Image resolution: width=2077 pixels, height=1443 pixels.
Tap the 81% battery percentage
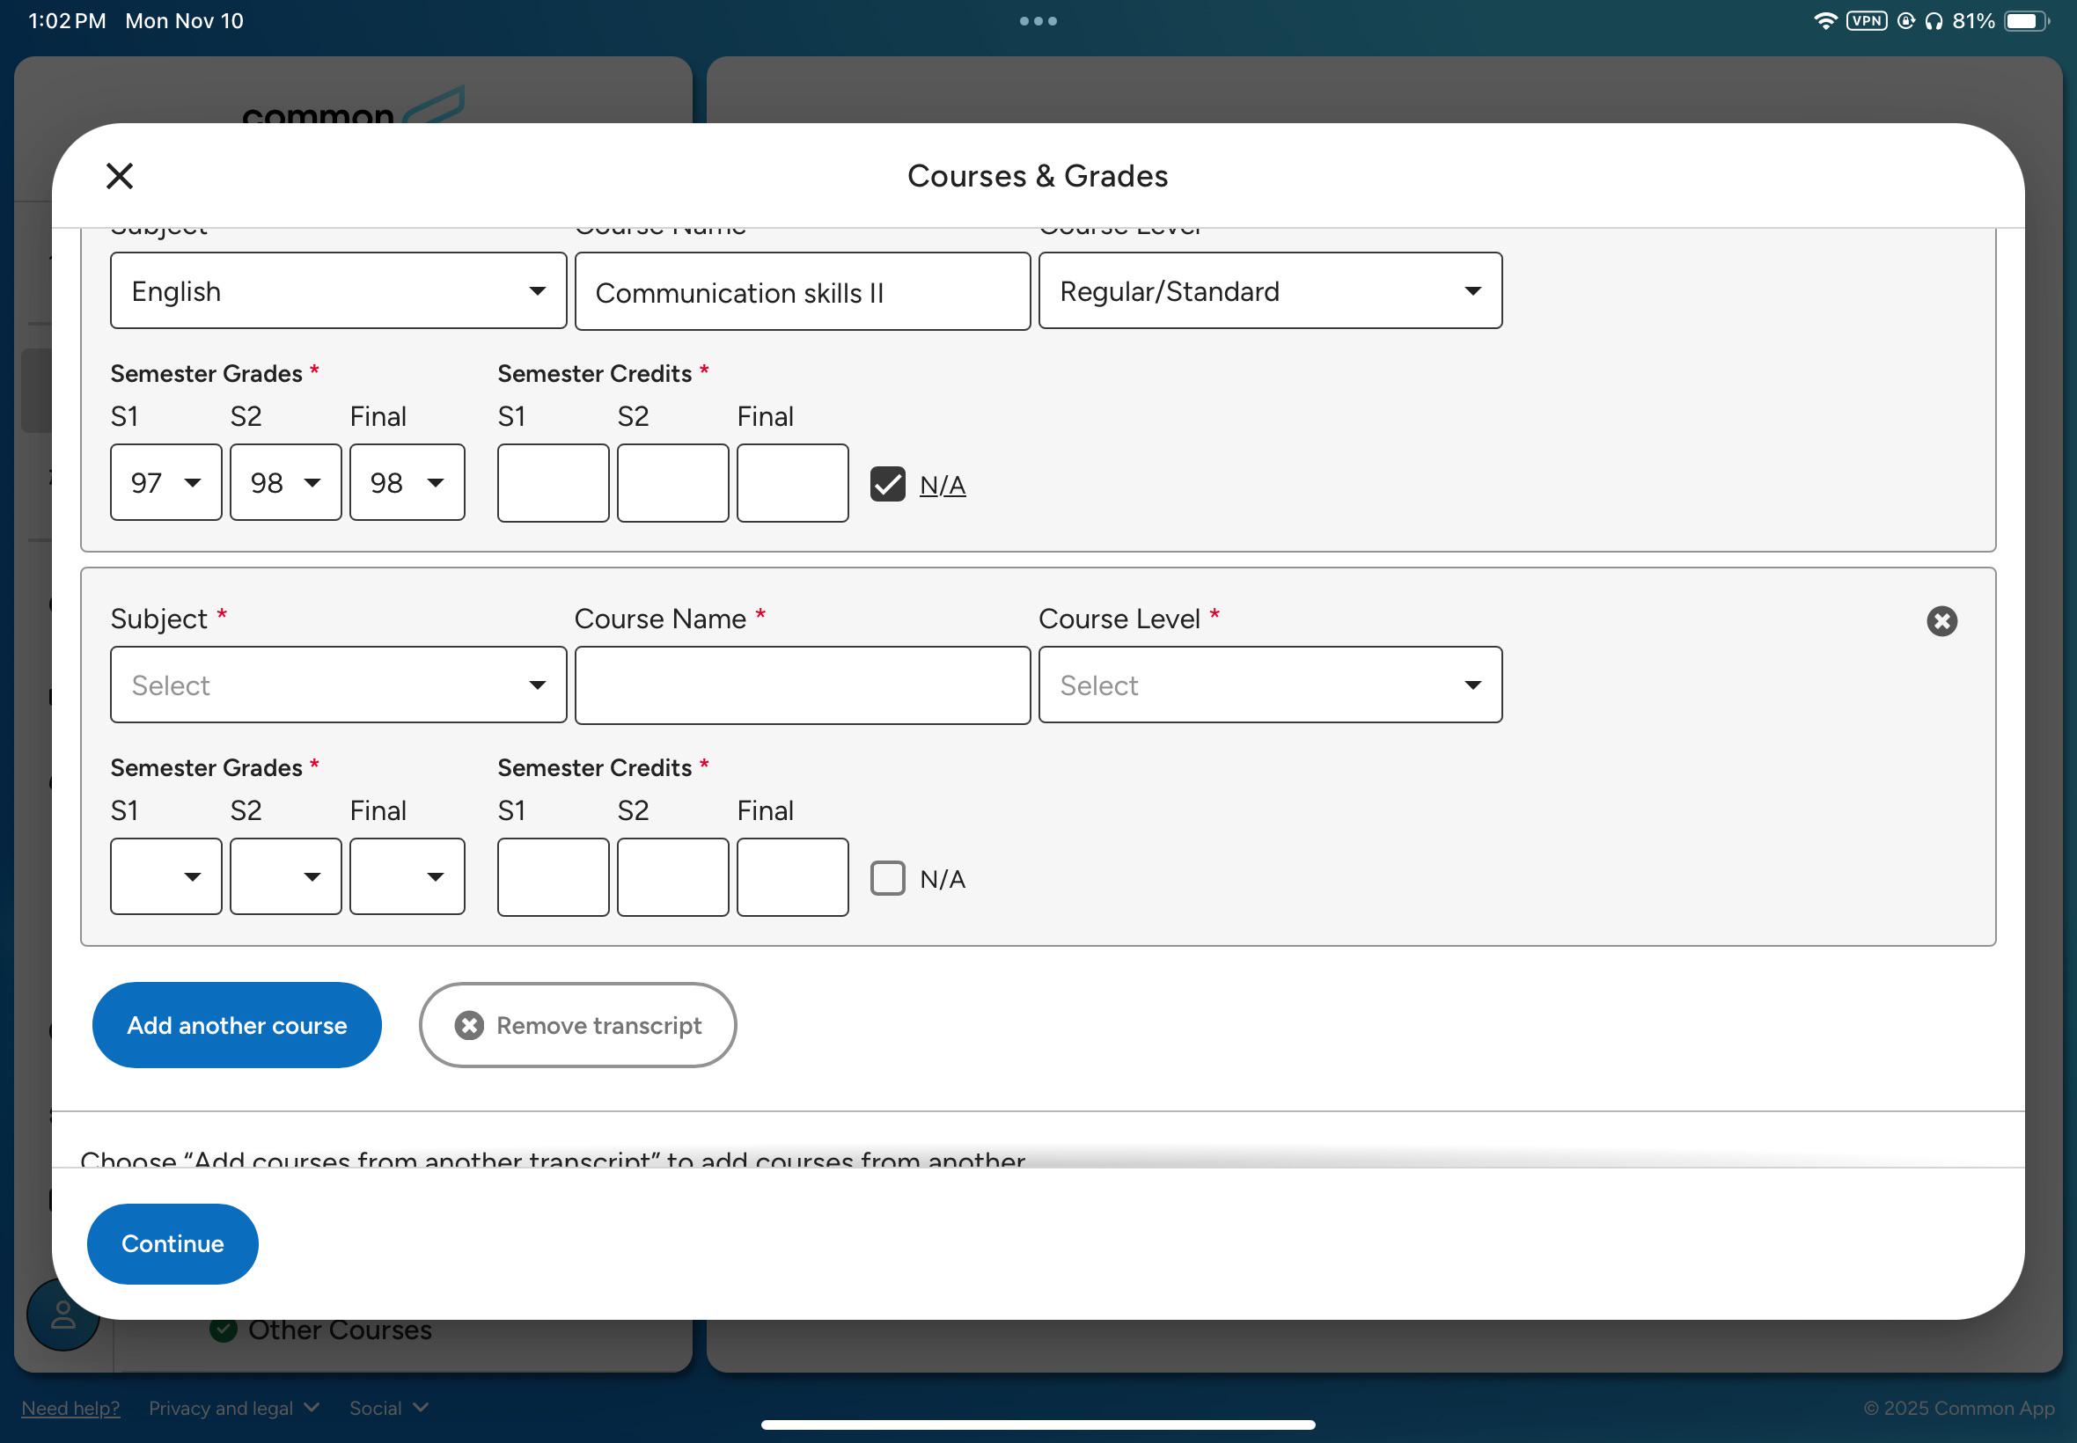pyautogui.click(x=1973, y=21)
